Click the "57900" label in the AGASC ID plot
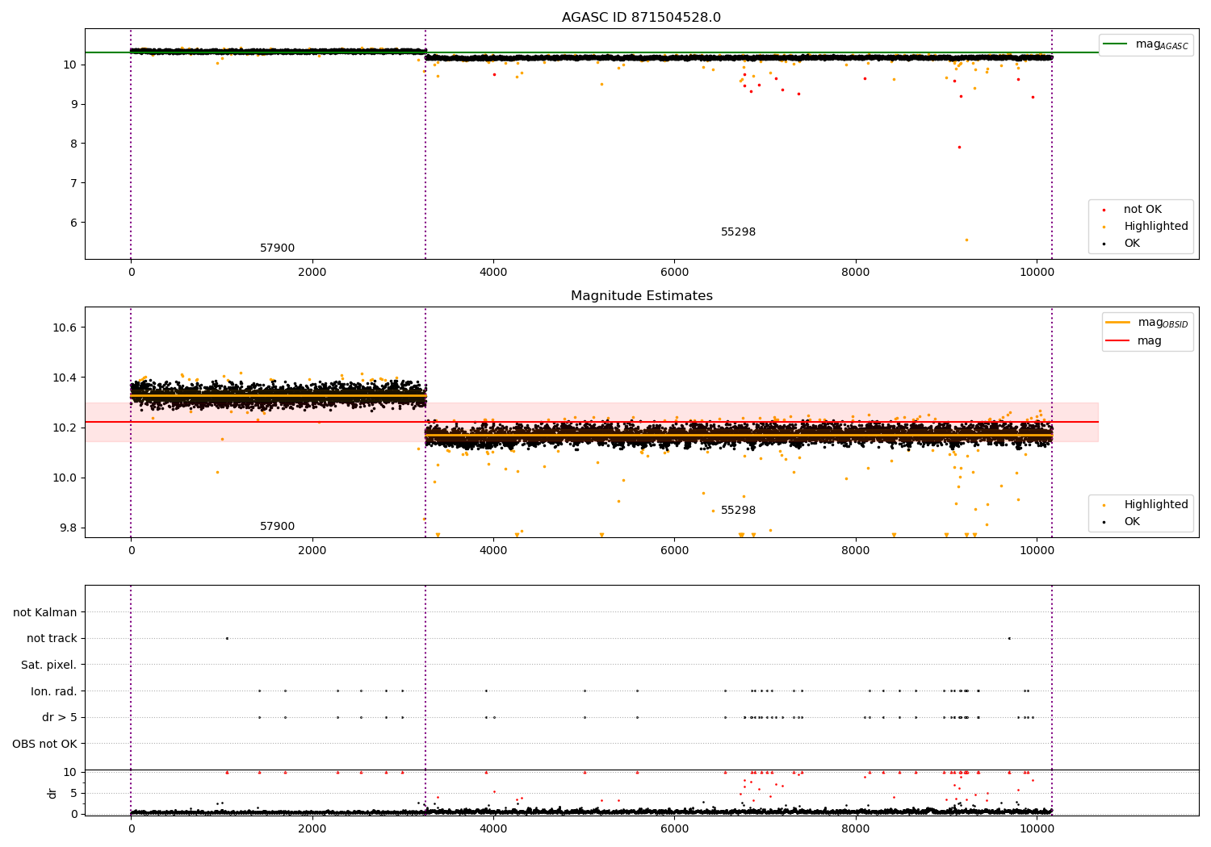This screenshot has width=1211, height=847. pos(277,248)
